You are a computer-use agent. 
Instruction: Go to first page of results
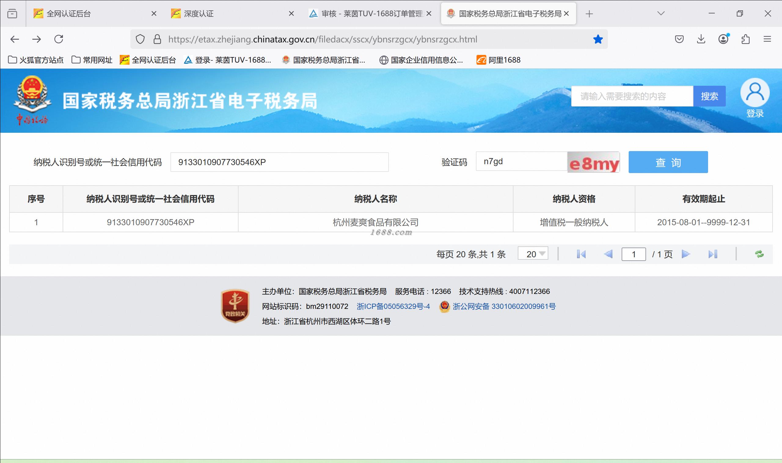coord(581,254)
